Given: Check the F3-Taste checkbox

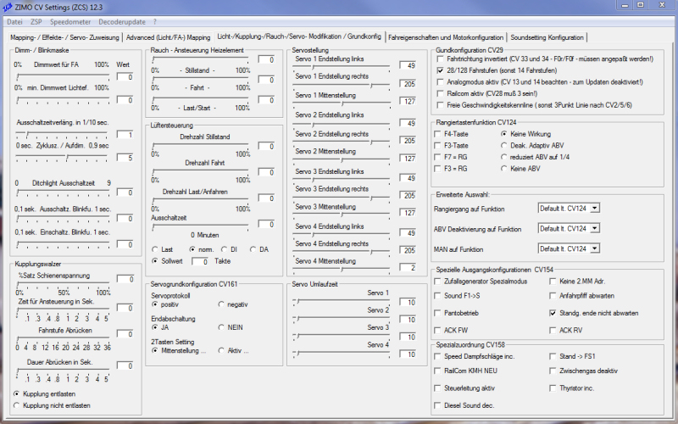Looking at the screenshot, I should (437, 146).
